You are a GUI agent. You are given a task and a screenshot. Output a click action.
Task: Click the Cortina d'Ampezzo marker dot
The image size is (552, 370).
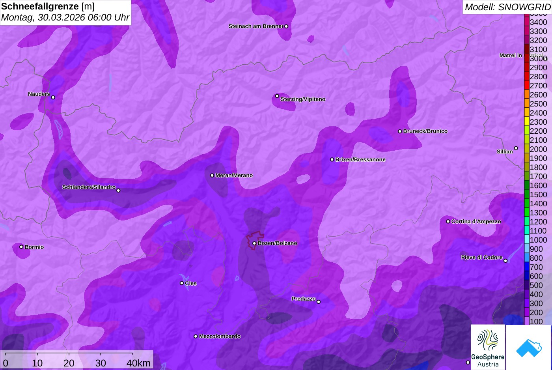point(448,222)
